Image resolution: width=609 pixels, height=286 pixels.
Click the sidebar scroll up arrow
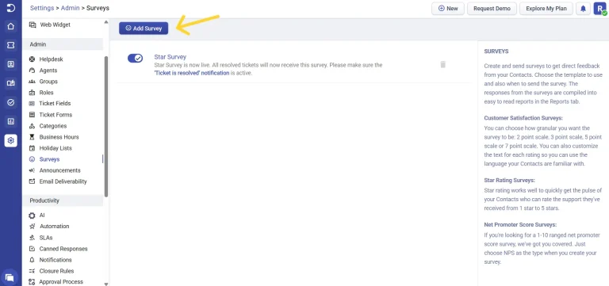coord(106,21)
